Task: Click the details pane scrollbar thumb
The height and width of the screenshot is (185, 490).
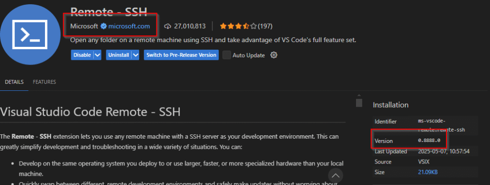Action: (x=359, y=103)
